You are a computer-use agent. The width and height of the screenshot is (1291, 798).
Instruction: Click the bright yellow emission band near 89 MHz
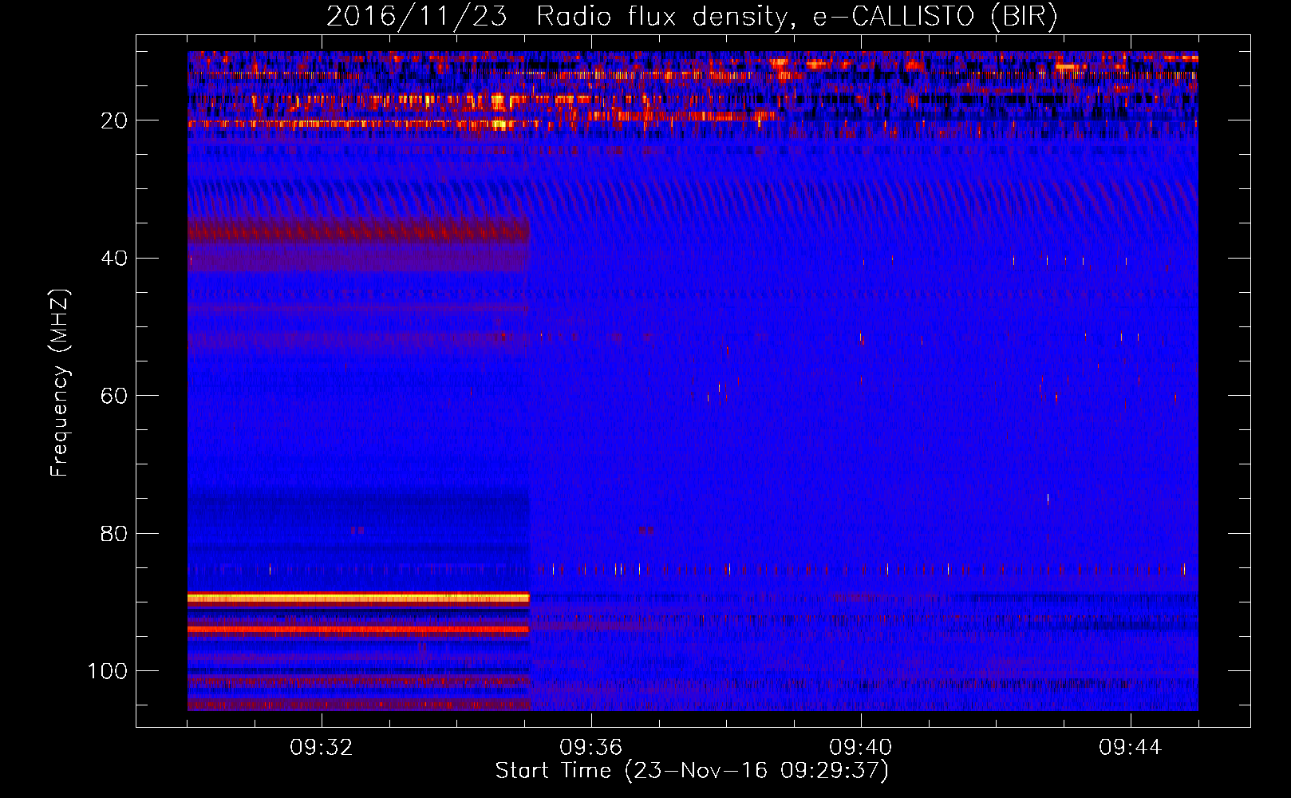click(x=358, y=598)
